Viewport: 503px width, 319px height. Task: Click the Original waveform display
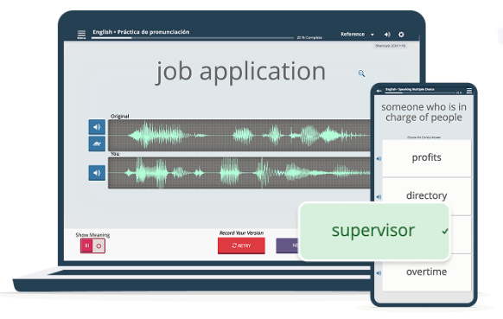coord(239,136)
